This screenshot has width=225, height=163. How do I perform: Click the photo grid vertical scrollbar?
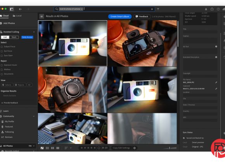pos(178,34)
